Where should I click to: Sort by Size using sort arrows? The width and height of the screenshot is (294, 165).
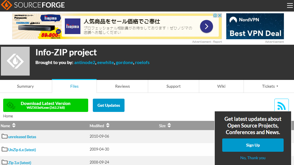169,125
